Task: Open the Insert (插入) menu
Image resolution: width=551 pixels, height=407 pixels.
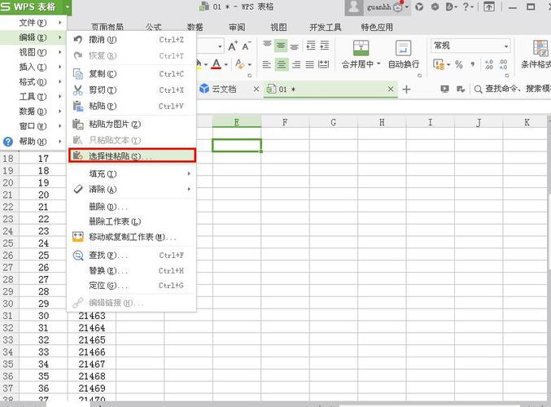Action: pyautogui.click(x=33, y=67)
